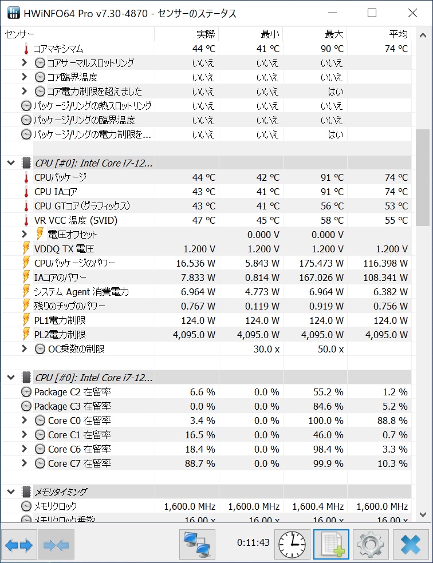Click the vertical scrollbar thumb
The height and width of the screenshot is (563, 433).
[x=422, y=177]
